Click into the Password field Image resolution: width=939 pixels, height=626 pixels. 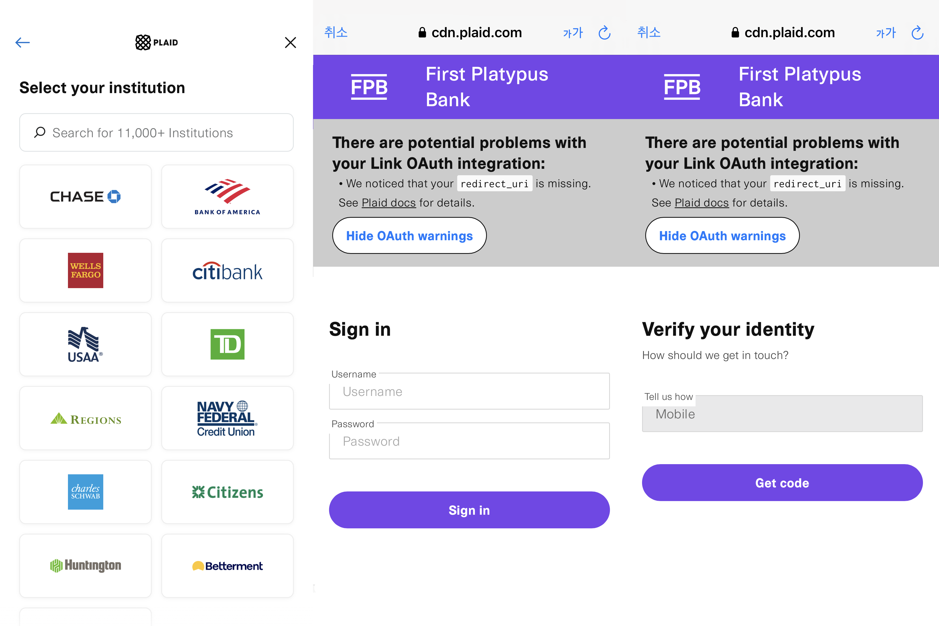coord(469,441)
